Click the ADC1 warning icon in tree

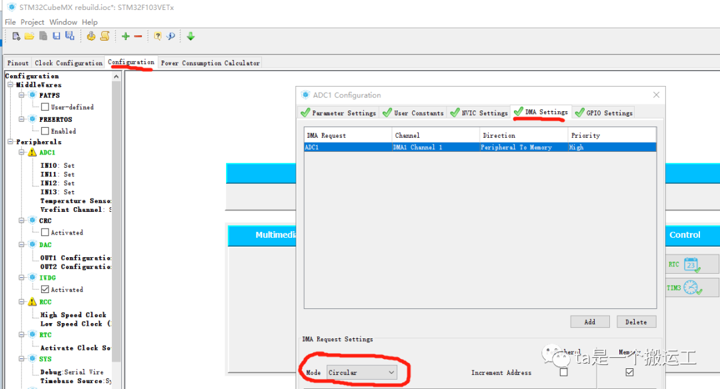coord(32,153)
